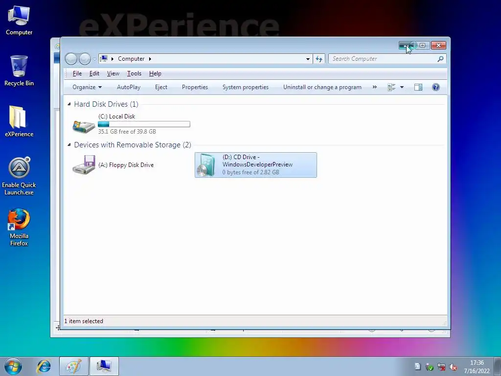Open the Edit menu

click(x=94, y=73)
